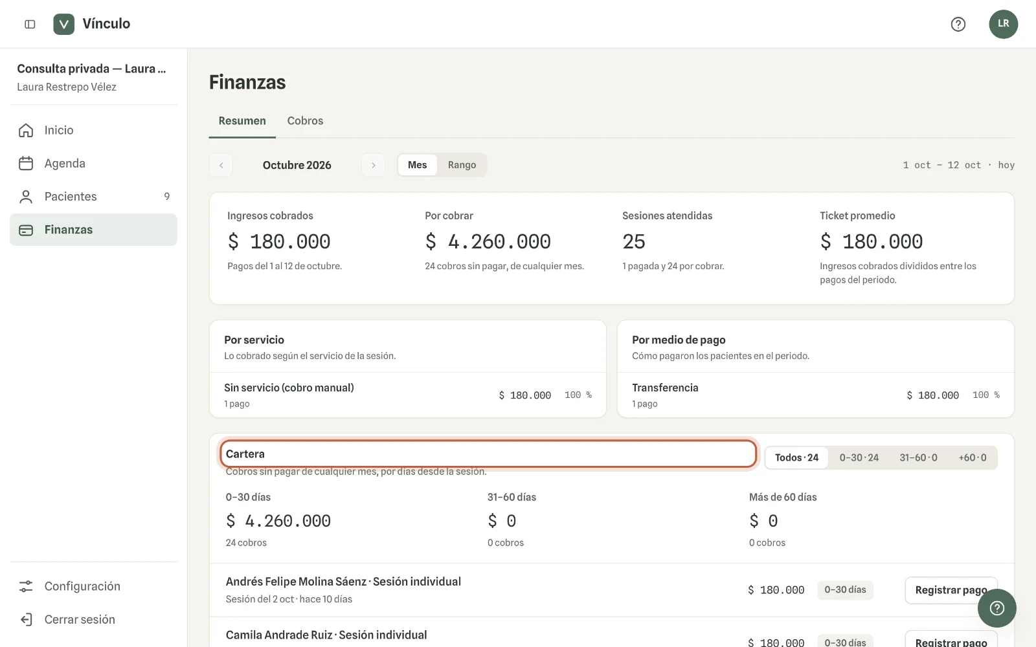Switch to the Resumen tab
This screenshot has width=1036, height=647.
pos(242,121)
